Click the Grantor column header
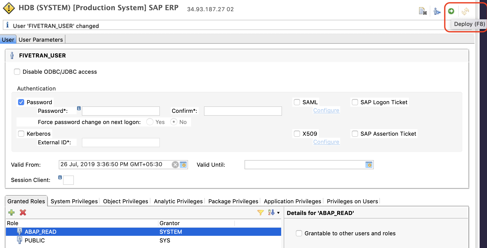The width and height of the screenshot is (487, 248). pyautogui.click(x=196, y=223)
